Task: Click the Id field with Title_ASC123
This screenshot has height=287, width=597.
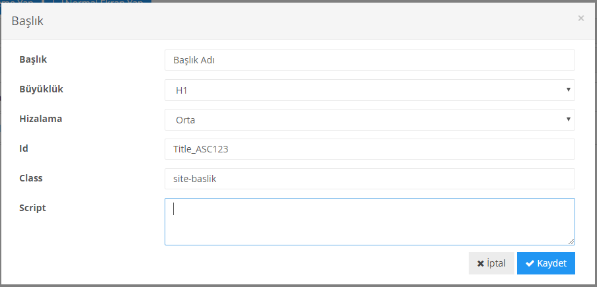Action: 370,149
